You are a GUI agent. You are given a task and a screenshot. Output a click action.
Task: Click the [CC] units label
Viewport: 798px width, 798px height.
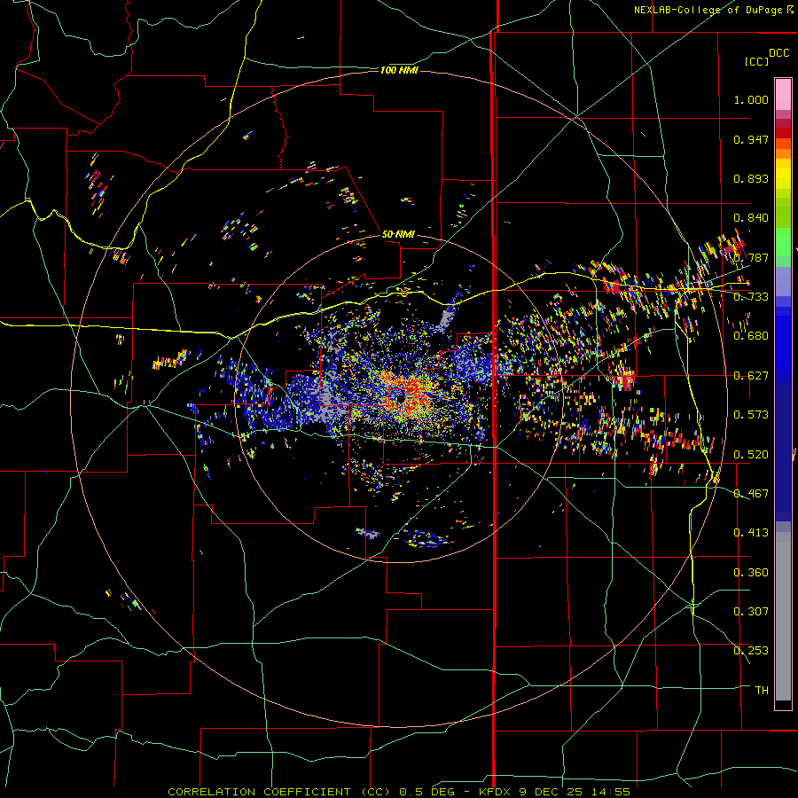757,61
